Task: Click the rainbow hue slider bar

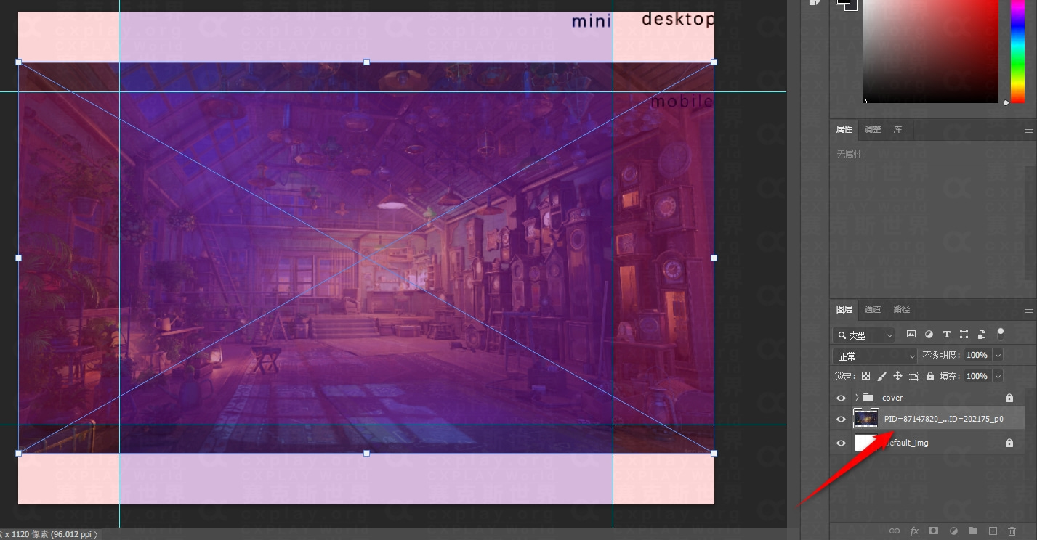Action: pos(1017,51)
